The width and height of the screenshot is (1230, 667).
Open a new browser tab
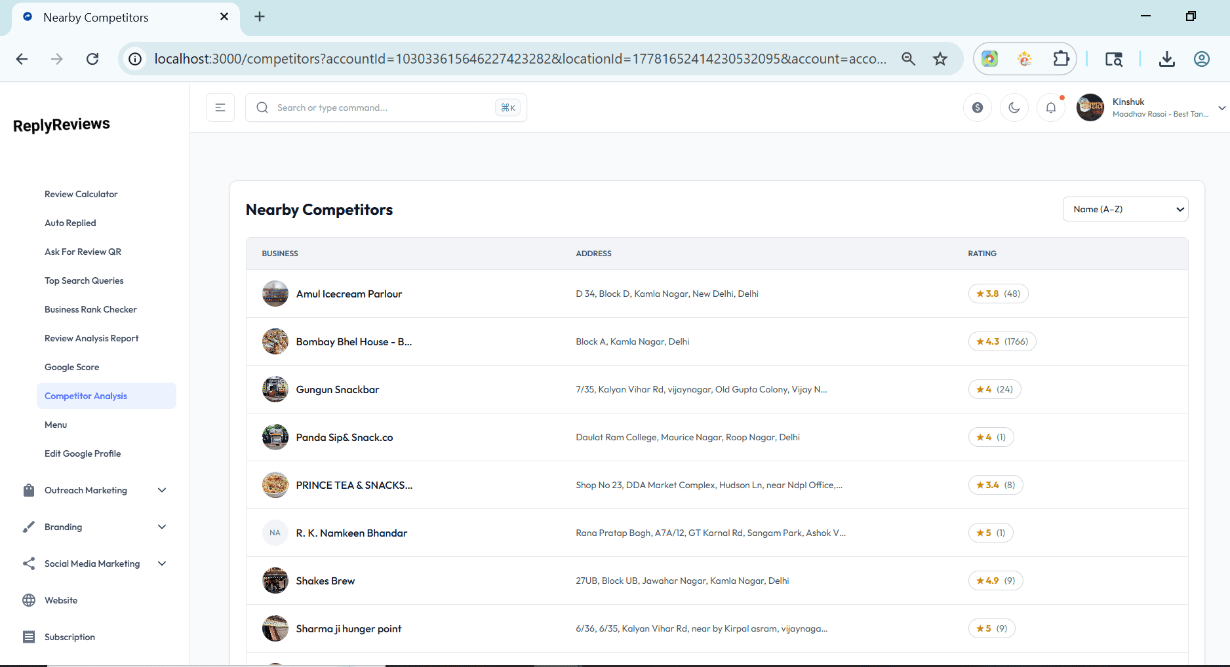click(x=260, y=17)
